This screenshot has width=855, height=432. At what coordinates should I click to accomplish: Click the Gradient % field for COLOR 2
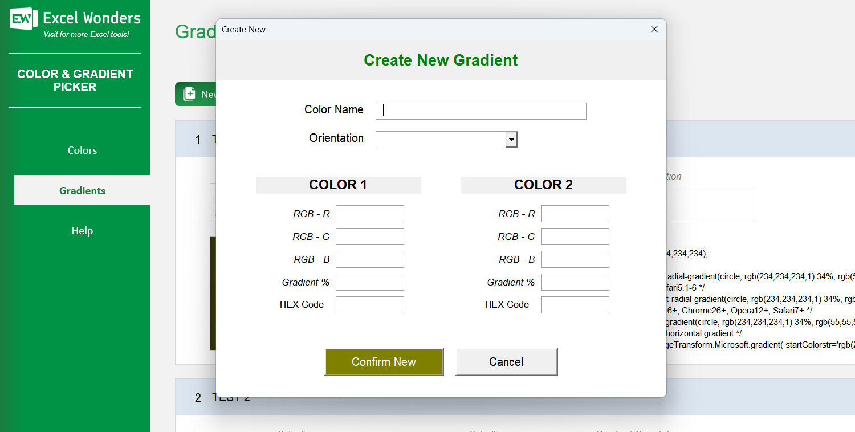click(x=575, y=282)
